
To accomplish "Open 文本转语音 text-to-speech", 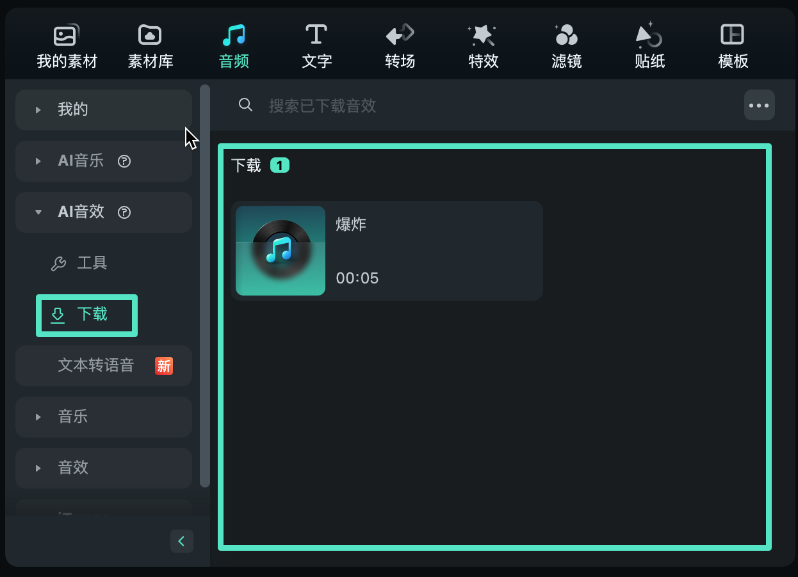I will 96,365.
